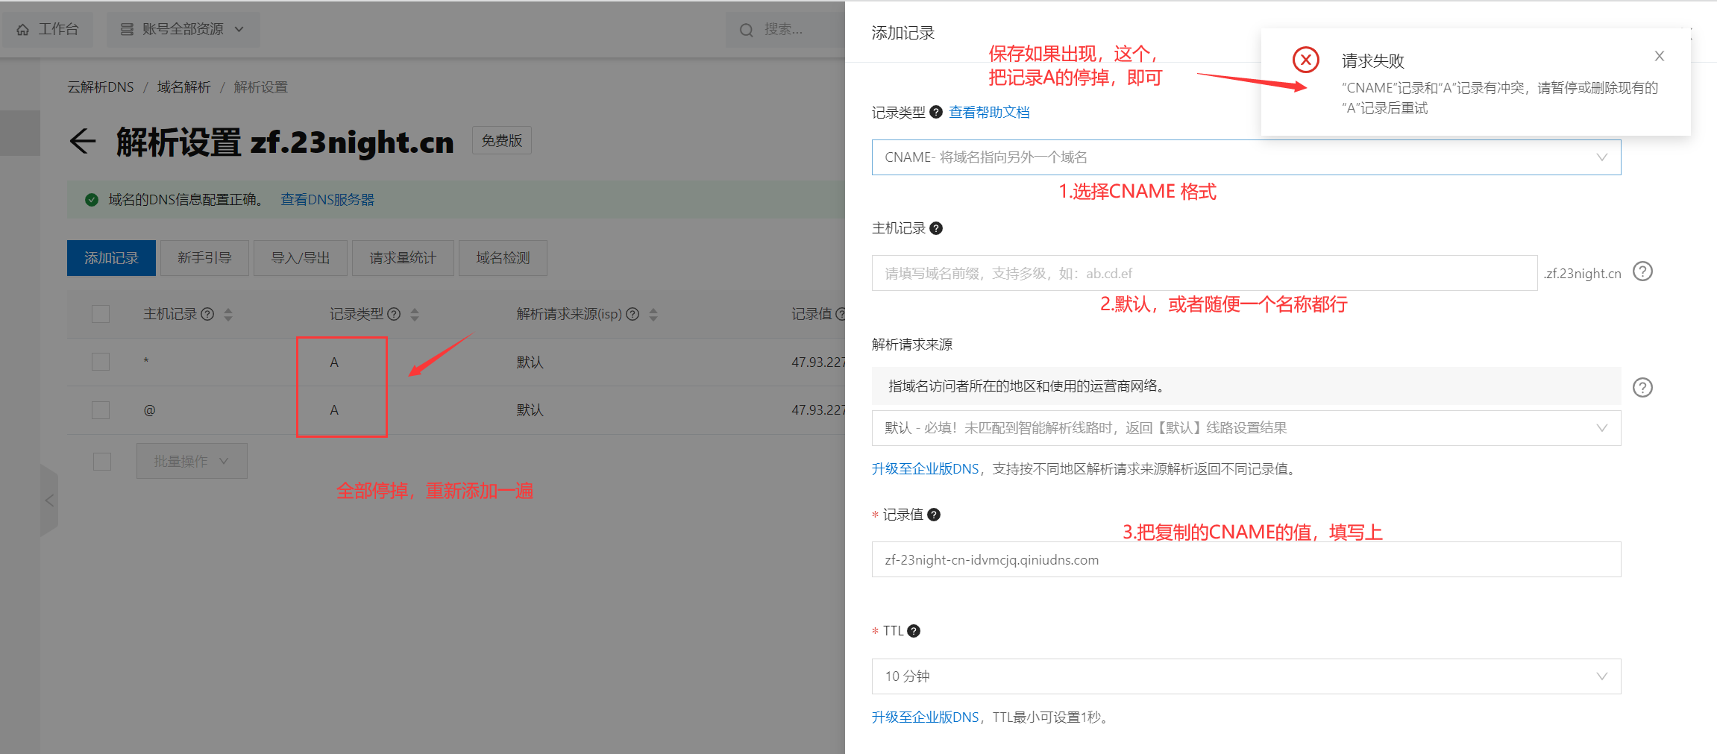Viewport: 1717px width, 754px height.
Task: Click the search magnifier icon
Action: click(747, 30)
